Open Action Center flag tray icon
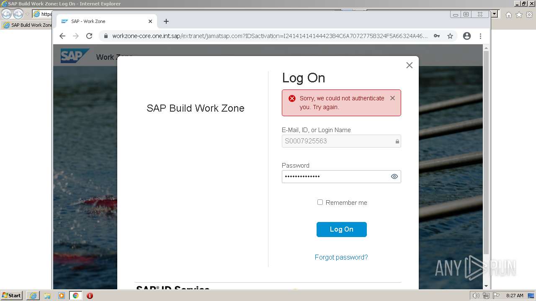Screen dimensions: 536x301 tap(496, 296)
